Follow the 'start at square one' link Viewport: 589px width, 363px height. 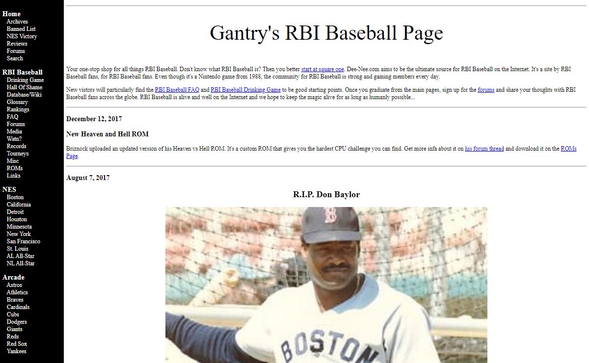322,69
